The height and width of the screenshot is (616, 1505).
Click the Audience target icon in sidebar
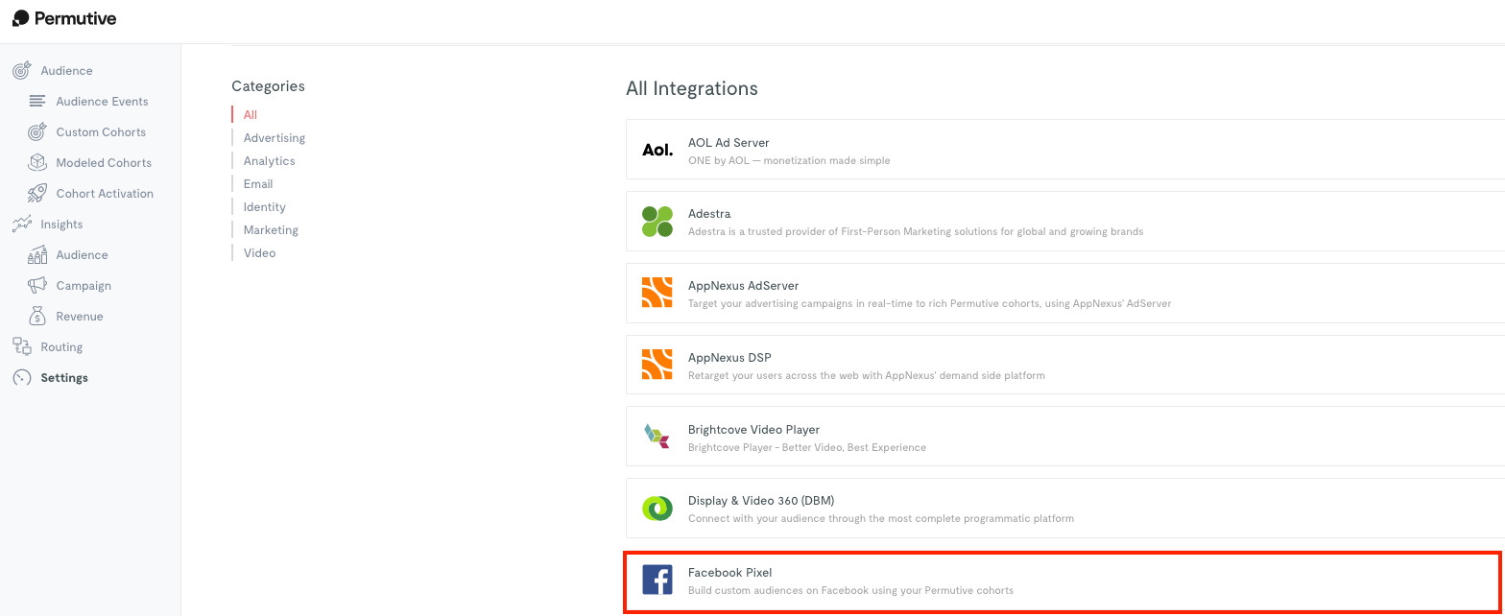21,71
